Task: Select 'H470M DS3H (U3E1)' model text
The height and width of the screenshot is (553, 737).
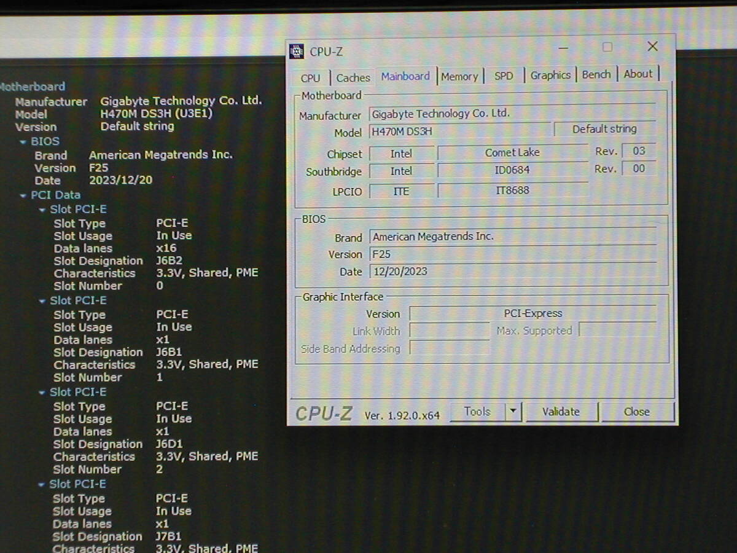Action: [x=157, y=114]
